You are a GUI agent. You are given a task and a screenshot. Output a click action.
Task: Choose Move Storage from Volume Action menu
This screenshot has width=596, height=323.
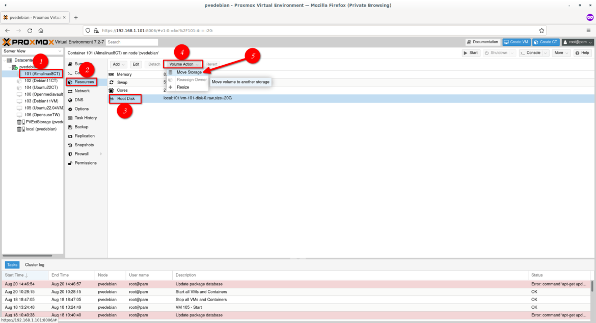point(189,72)
